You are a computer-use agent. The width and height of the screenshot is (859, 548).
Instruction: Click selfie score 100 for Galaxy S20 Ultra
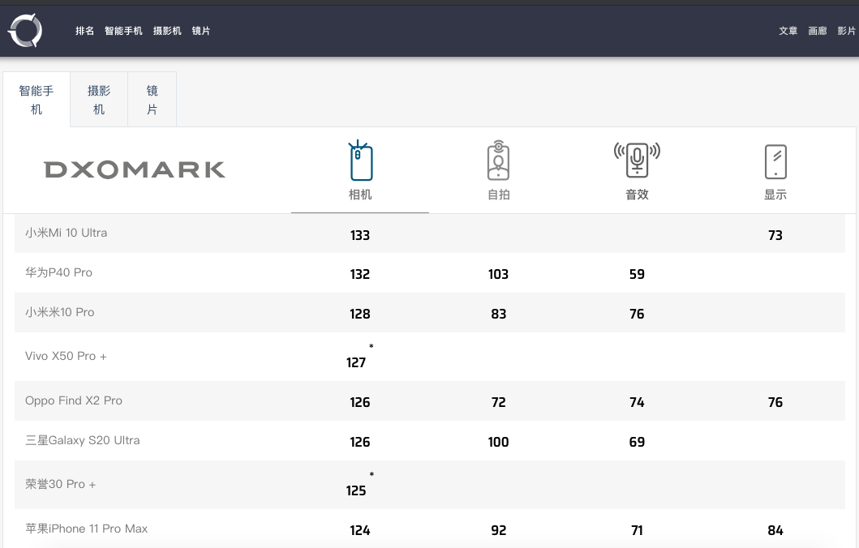click(499, 442)
